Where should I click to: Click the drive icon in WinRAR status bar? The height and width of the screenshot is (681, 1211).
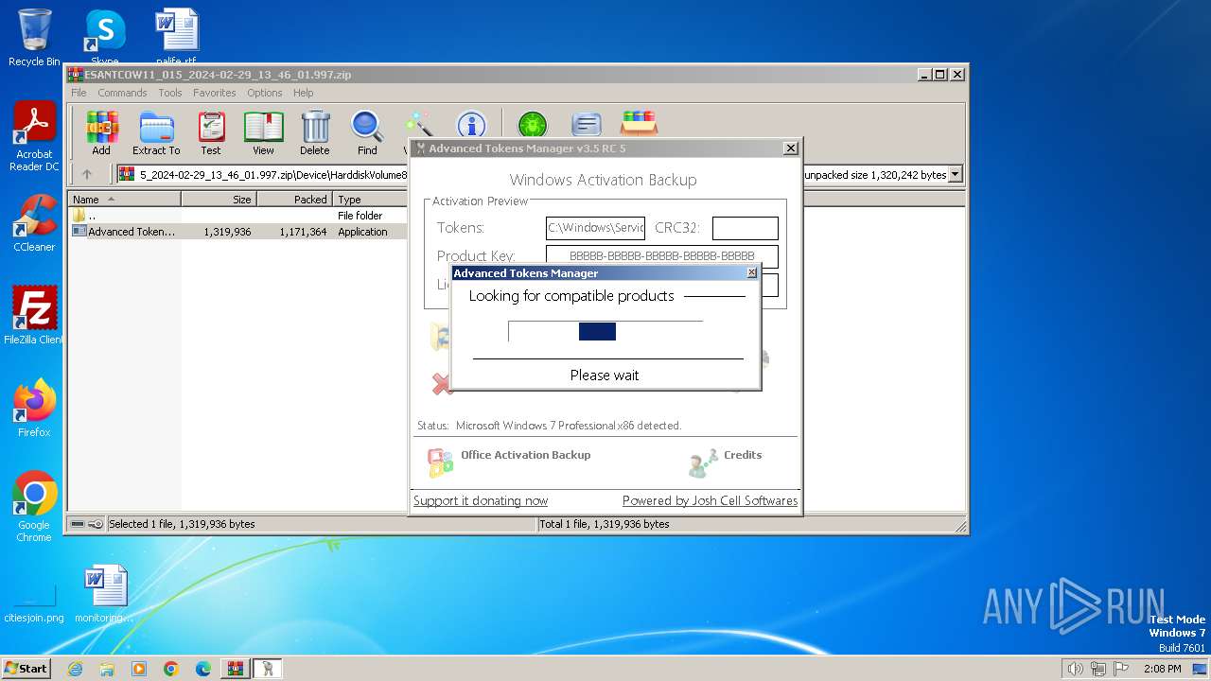[x=79, y=524]
